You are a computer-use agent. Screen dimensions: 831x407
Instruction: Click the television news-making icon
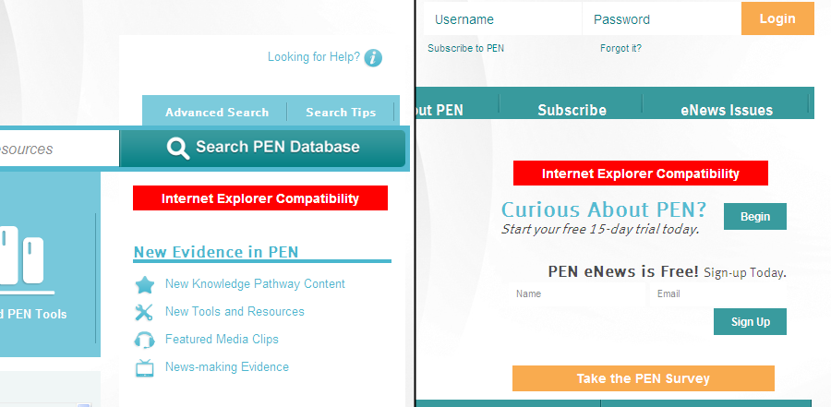click(x=144, y=367)
